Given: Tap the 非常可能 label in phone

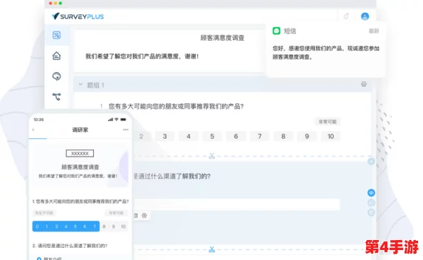Looking at the screenshot, I should [116, 213].
